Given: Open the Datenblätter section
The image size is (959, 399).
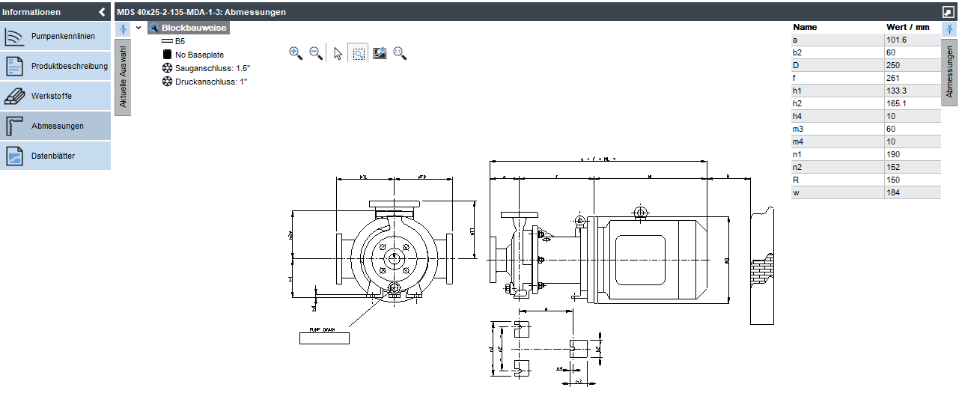Looking at the screenshot, I should point(55,156).
